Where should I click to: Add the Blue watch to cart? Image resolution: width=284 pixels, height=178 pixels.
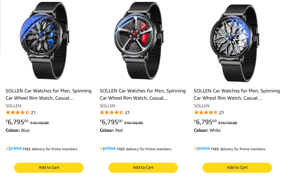pyautogui.click(x=49, y=168)
